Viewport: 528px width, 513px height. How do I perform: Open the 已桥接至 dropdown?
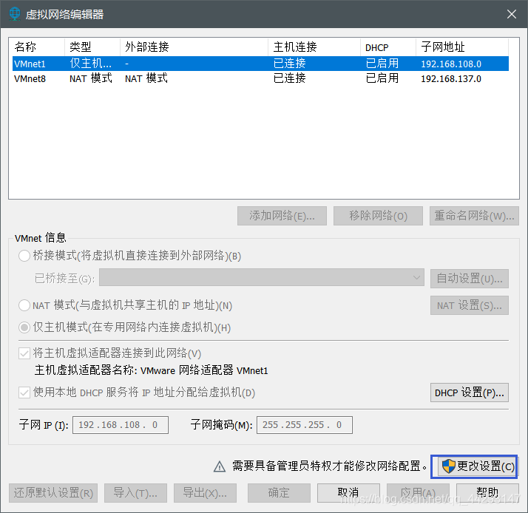pos(261,278)
